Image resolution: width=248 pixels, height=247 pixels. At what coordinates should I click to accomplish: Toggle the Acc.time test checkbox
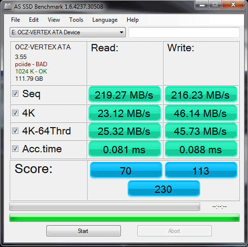(15, 148)
